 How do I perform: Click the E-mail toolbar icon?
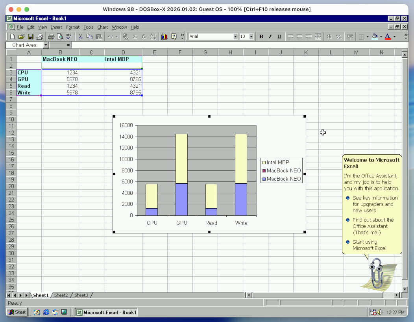coord(40,37)
